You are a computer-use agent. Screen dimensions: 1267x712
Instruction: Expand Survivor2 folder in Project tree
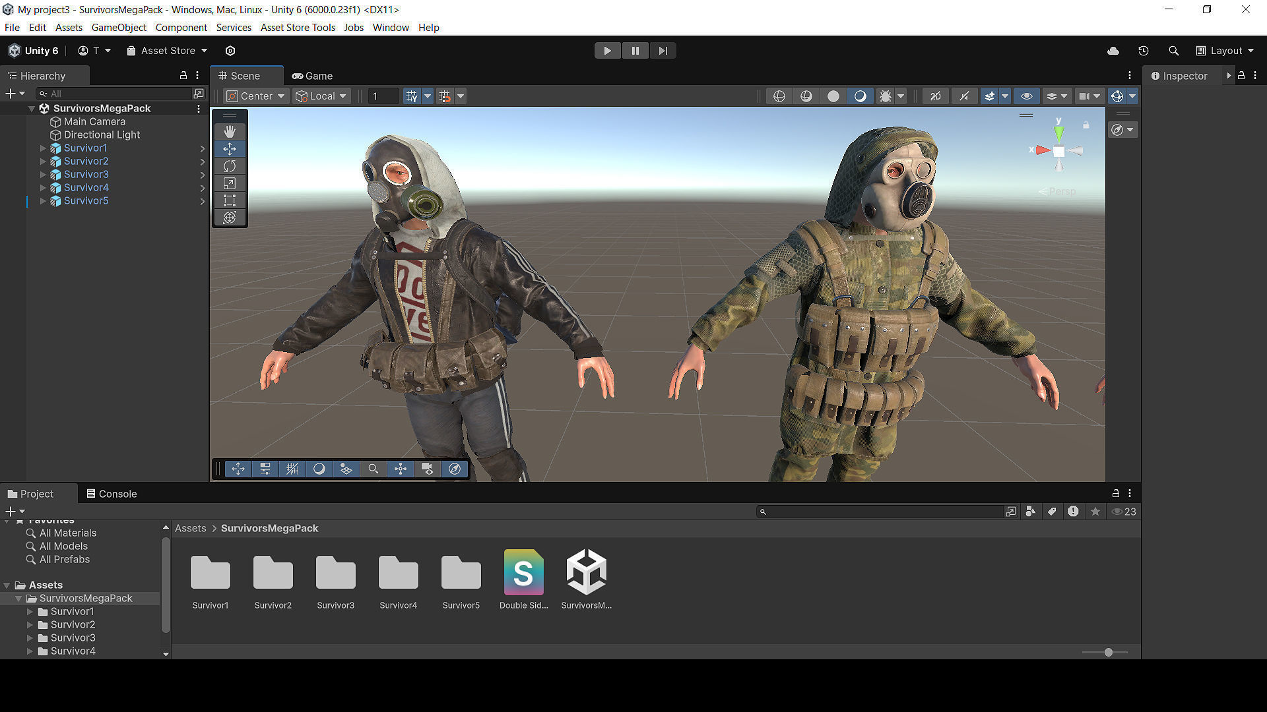click(x=30, y=625)
